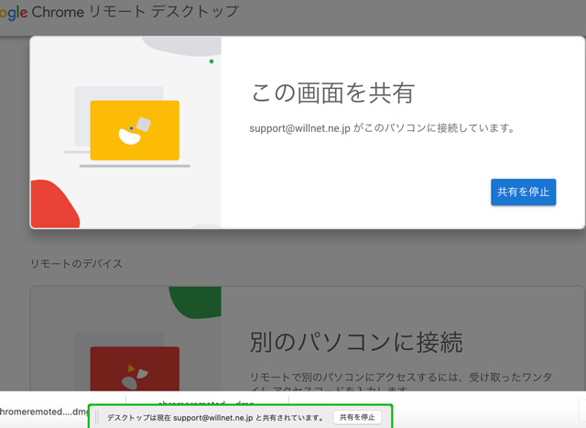Click the リモートで別のパソコンにアクセスする description text
The height and width of the screenshot is (428, 586).
click(x=401, y=382)
